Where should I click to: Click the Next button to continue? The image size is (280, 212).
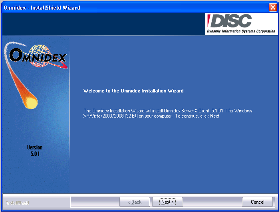(x=167, y=202)
